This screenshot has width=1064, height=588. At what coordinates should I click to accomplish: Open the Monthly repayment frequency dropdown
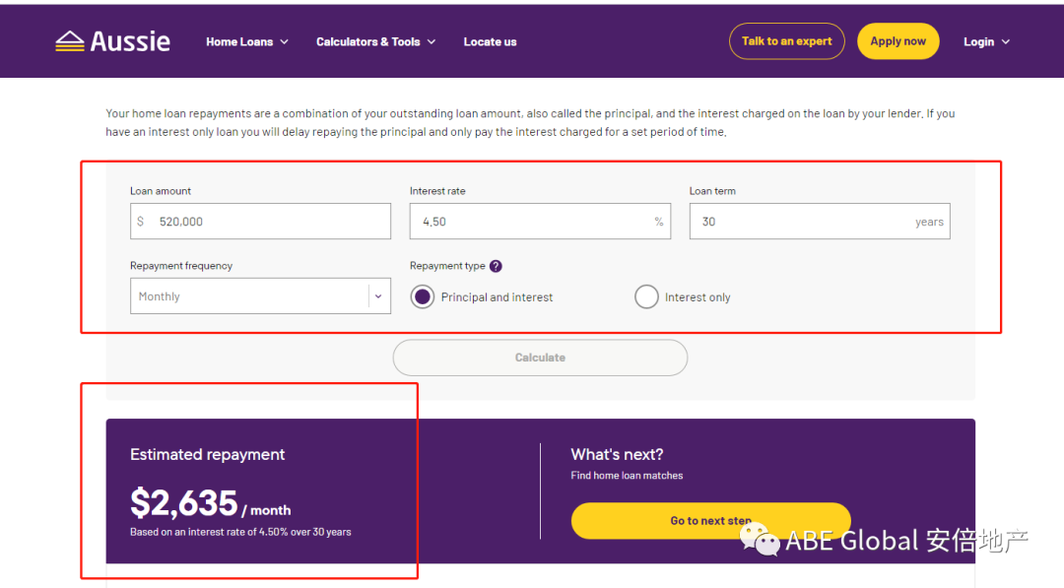[260, 296]
